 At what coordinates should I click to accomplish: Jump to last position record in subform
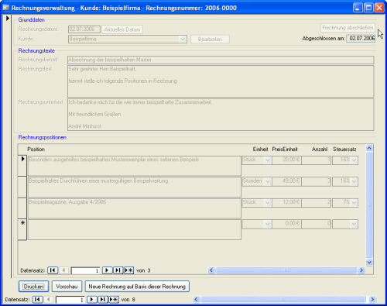pos(118,270)
